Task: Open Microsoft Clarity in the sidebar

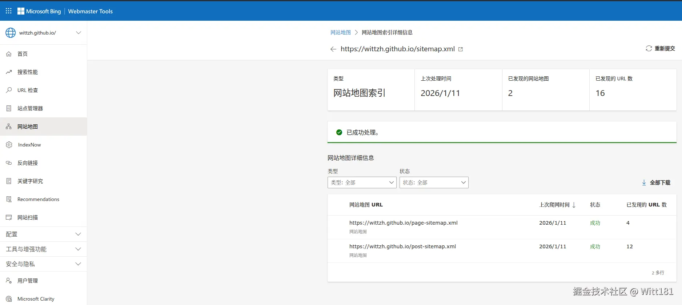Action: [44, 299]
